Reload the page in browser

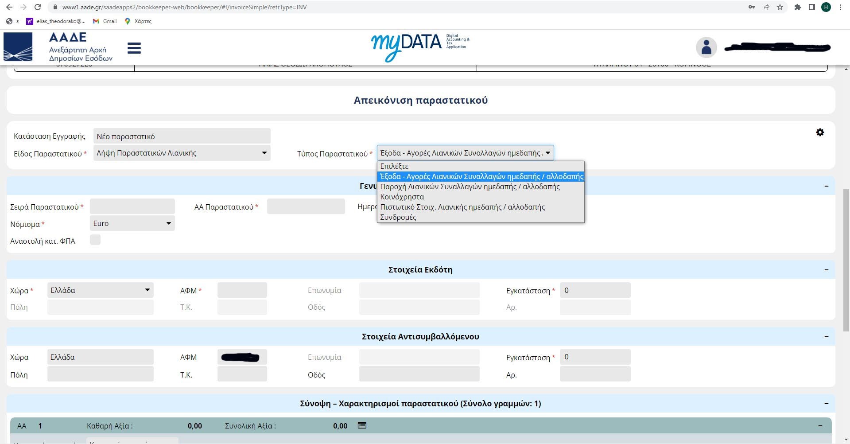tap(38, 7)
